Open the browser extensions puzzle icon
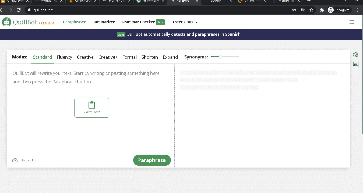This screenshot has height=193, width=363. tap(322, 10)
